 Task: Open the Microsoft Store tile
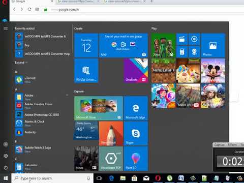pos(99,108)
